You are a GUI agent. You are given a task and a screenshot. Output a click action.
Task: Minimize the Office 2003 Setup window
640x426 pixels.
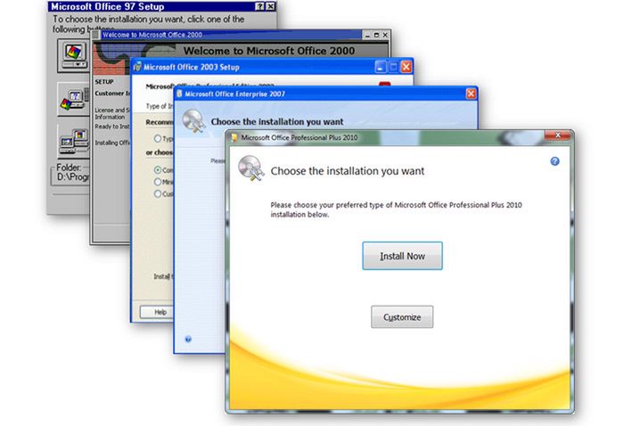(x=380, y=67)
